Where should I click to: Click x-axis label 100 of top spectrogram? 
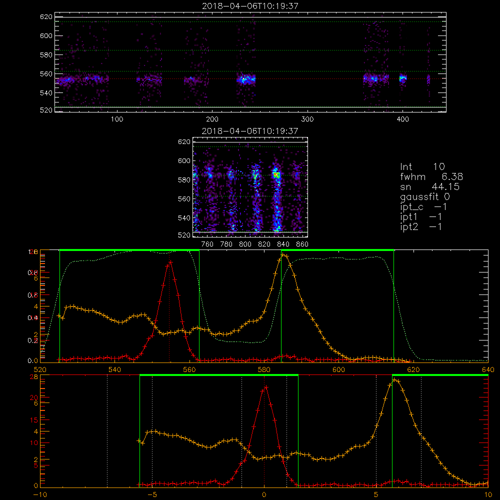[117, 119]
